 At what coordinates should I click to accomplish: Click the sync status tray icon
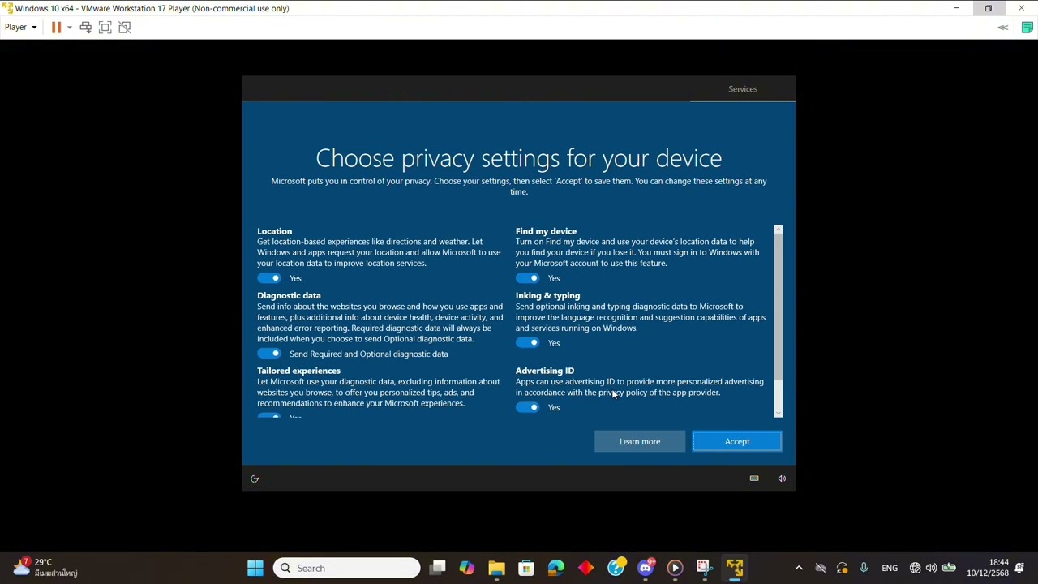click(842, 568)
